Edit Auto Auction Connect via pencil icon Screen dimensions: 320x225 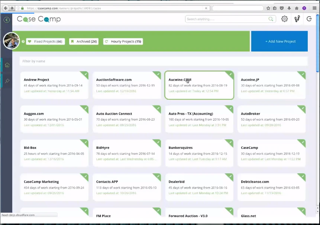tap(158, 108)
